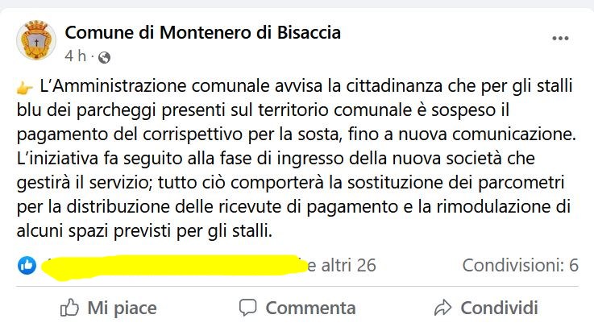Click the Condividi button label

[x=499, y=308]
